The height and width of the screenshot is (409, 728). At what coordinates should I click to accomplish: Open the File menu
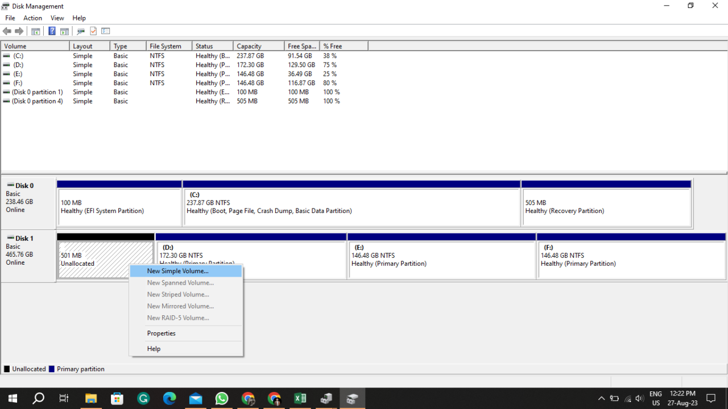[10, 18]
